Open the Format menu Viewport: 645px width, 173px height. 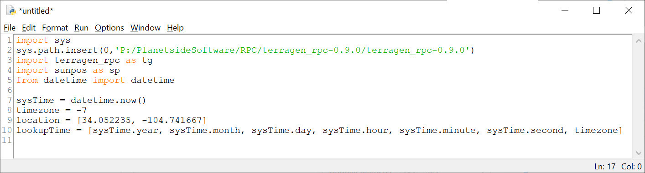click(55, 28)
